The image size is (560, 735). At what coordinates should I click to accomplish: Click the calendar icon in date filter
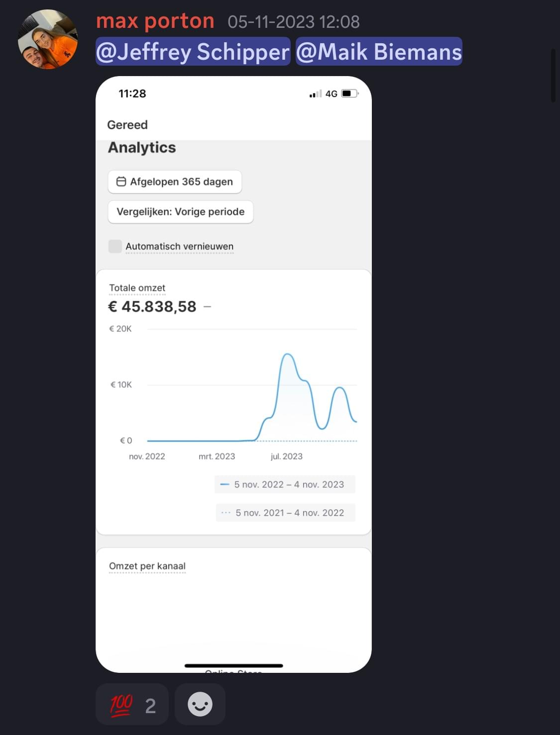pos(121,182)
